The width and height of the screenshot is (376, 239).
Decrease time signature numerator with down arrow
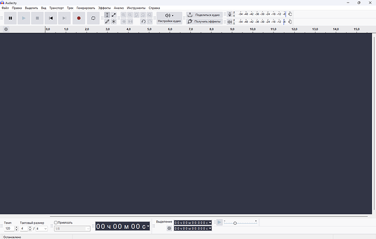click(x=30, y=230)
